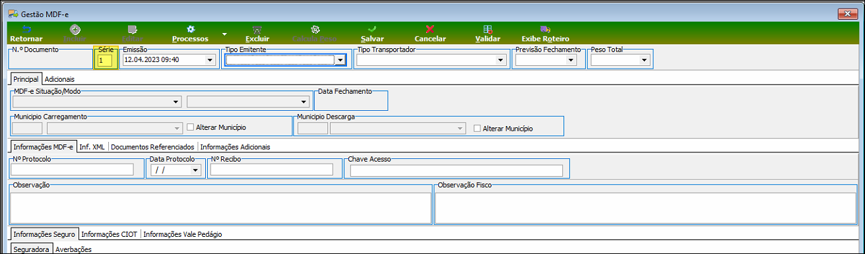Image resolution: width=865 pixels, height=254 pixels.
Task: Click the Calcula Peso toolbar icon
Action: tap(315, 29)
